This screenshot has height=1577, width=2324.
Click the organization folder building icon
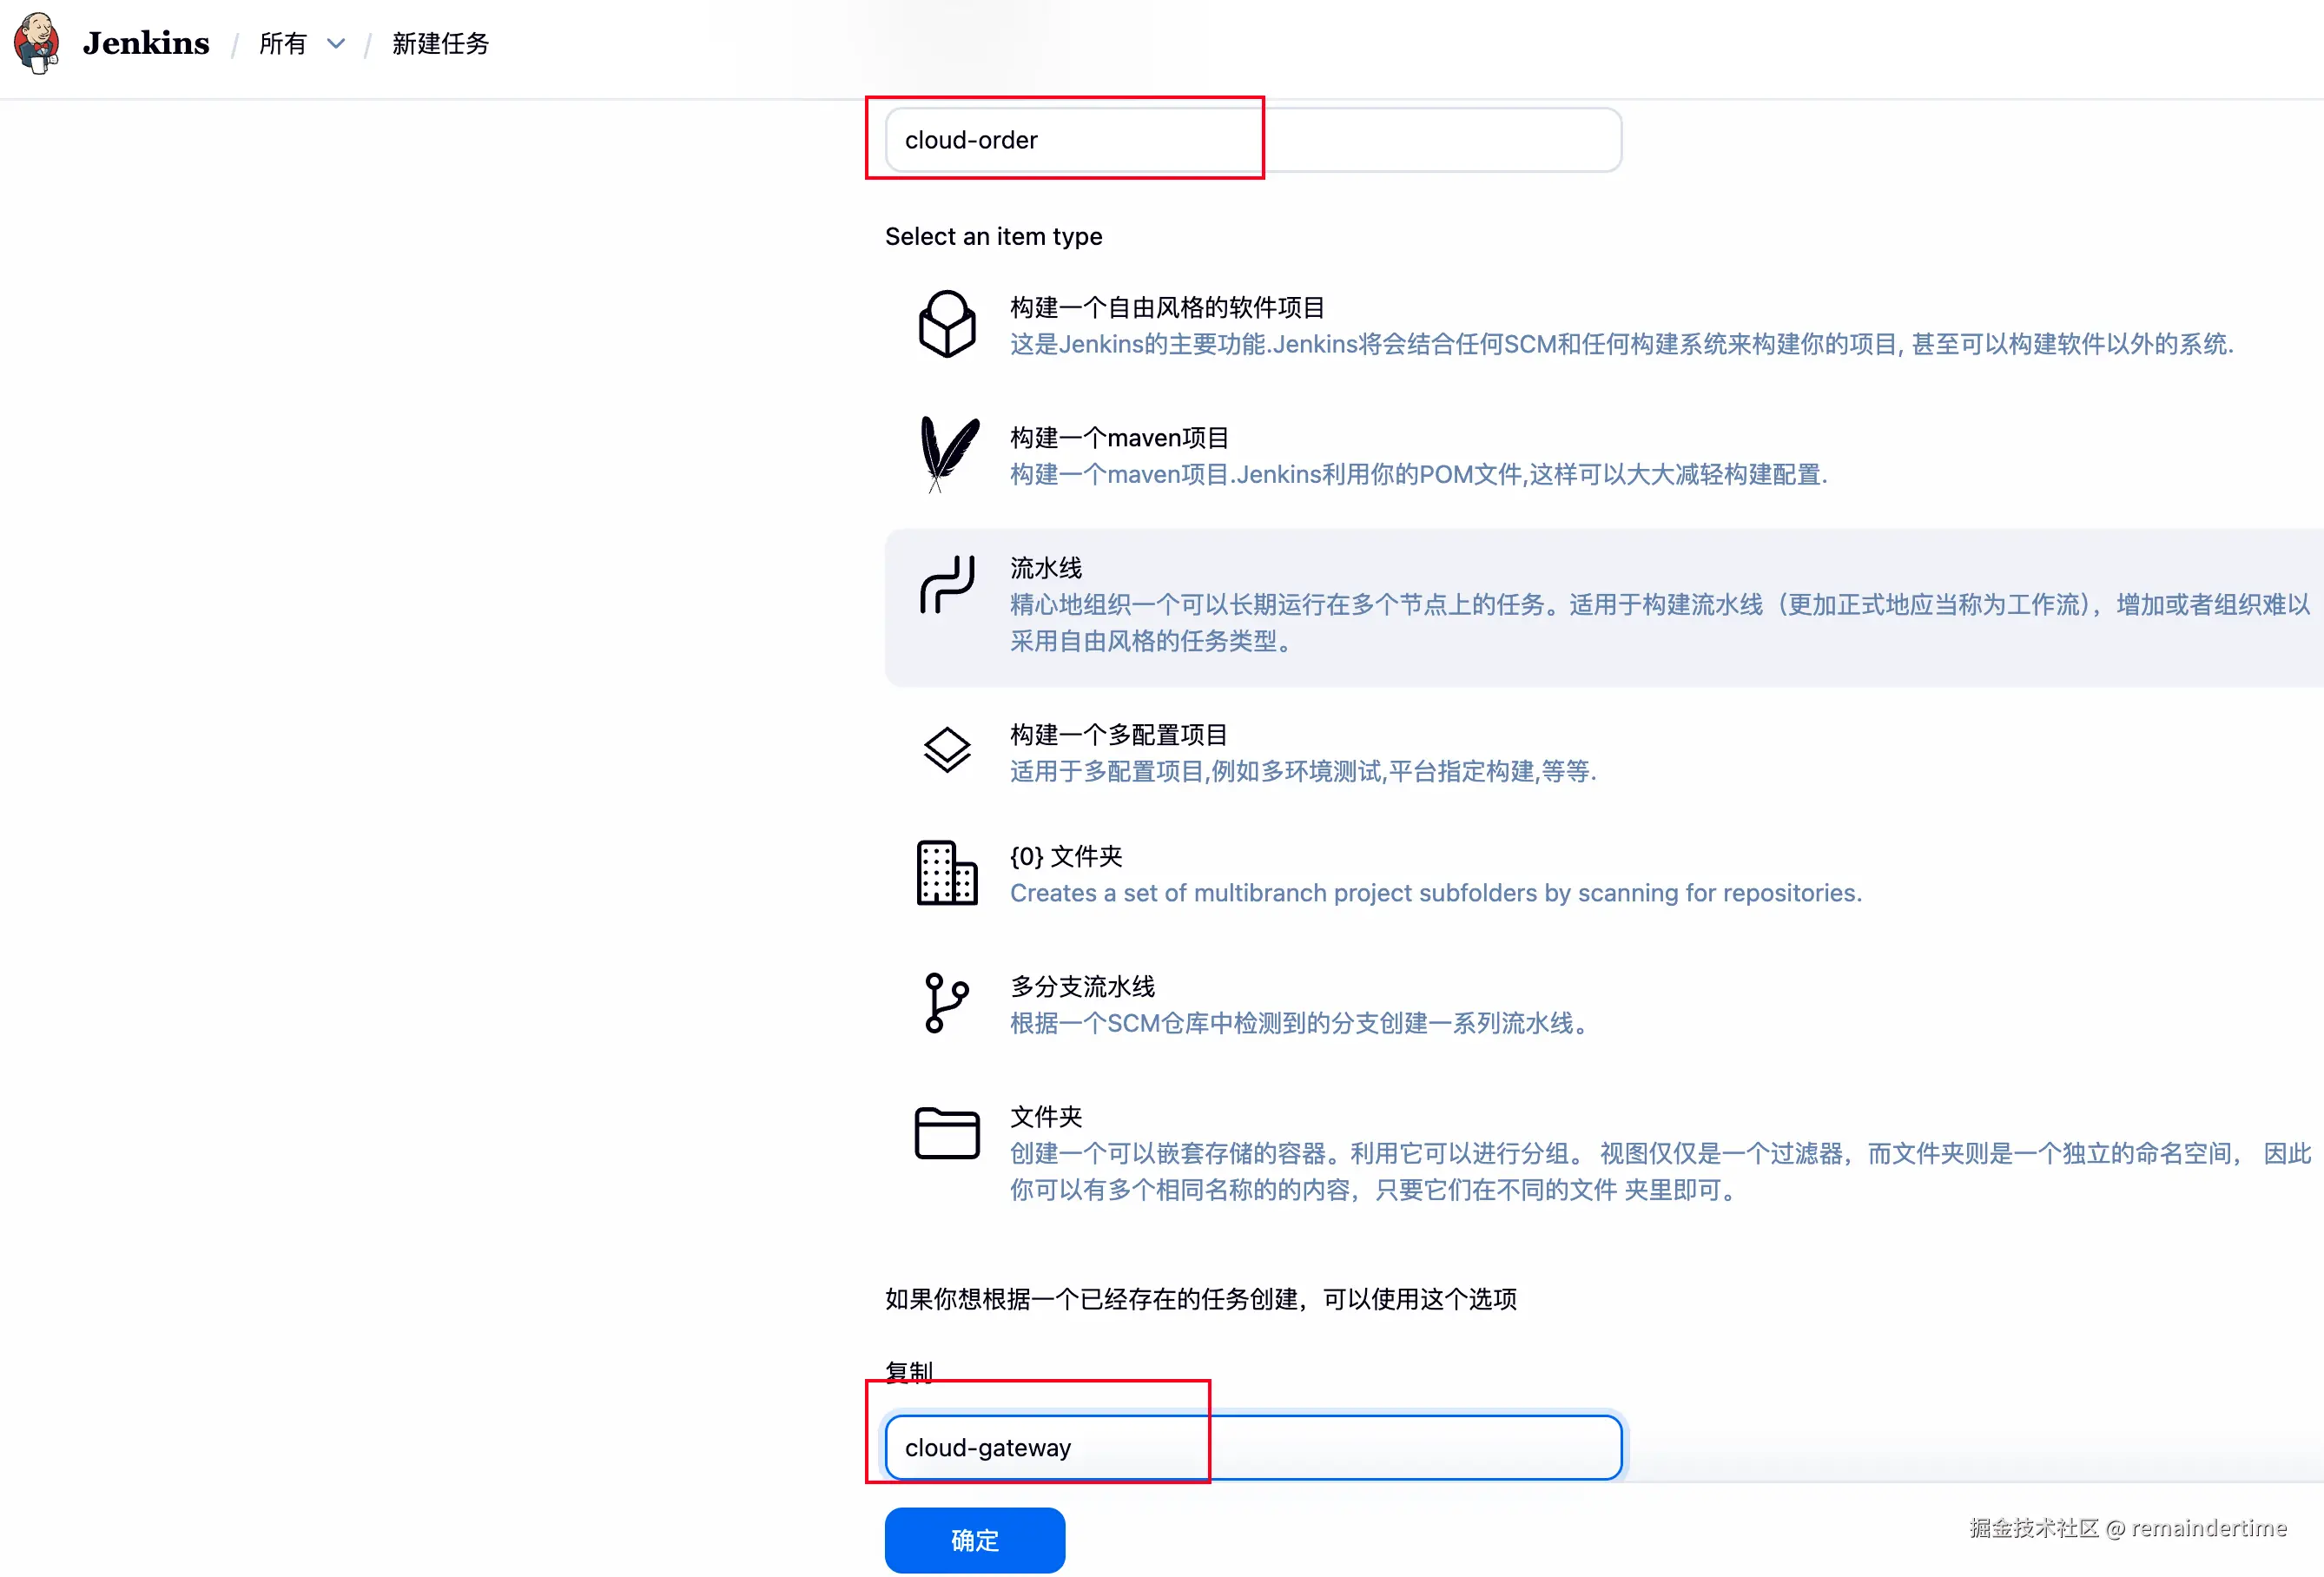(x=946, y=873)
